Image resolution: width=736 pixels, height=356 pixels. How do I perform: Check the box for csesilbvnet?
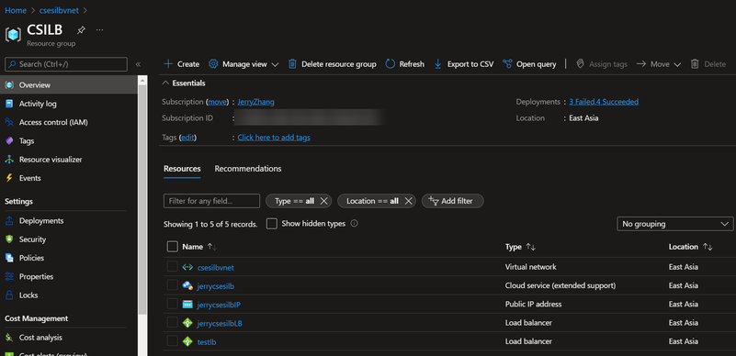pos(172,267)
